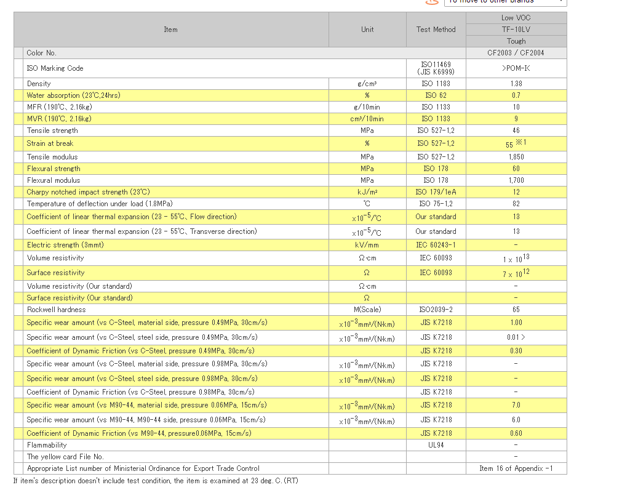This screenshot has height=490, width=622.
Task: Click the thermal expansion 'Flow direction' row label
Action: pyautogui.click(x=132, y=217)
